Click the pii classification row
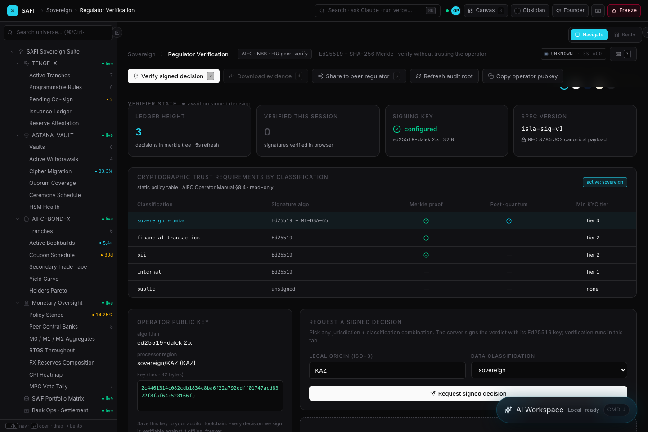Screen dimensions: 648x432 [382, 255]
